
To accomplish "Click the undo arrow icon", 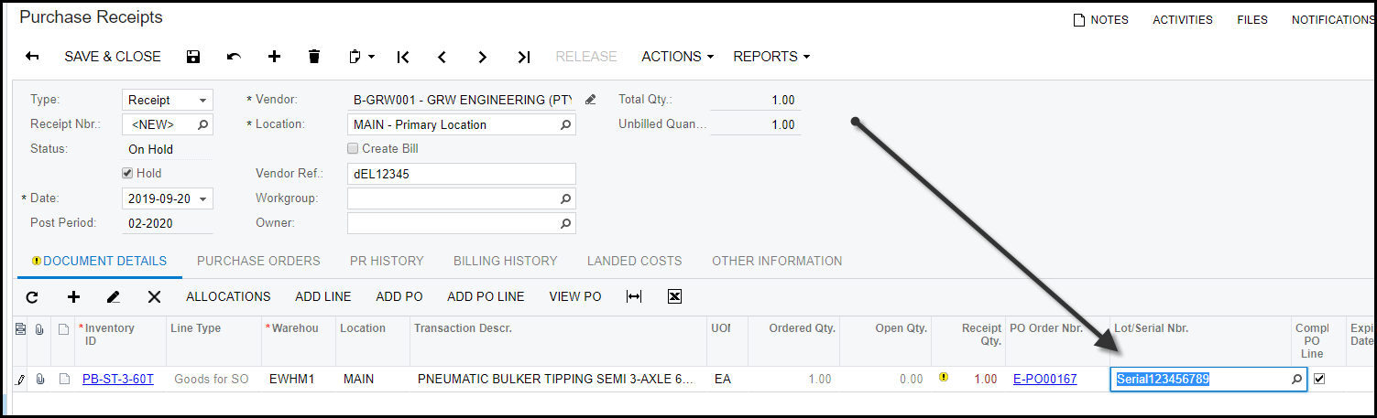I will tap(234, 57).
